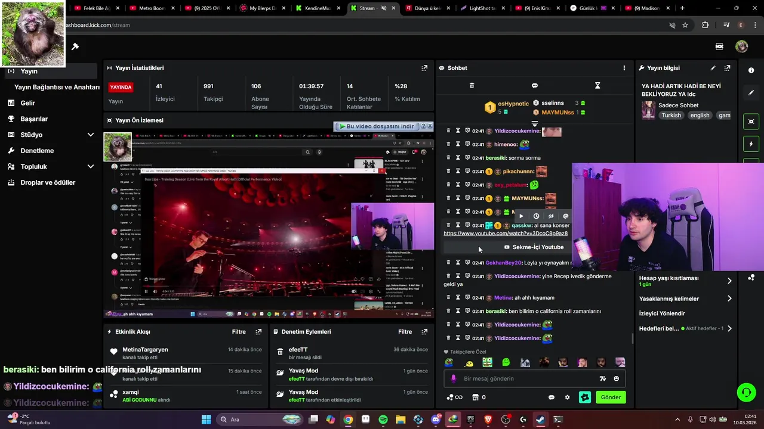Image resolution: width=764 pixels, height=429 pixels.
Task: Open Spotify from the Windows taskbar
Action: (x=383, y=419)
